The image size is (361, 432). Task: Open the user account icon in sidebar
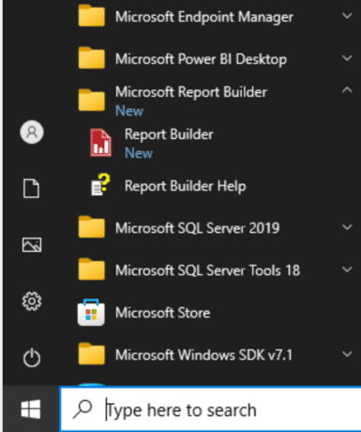click(32, 132)
